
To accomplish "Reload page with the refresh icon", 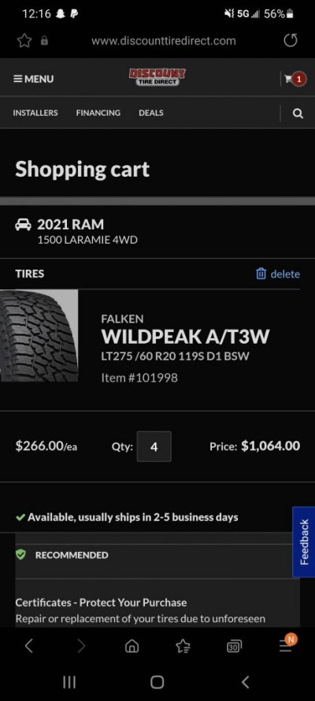I will pos(291,41).
